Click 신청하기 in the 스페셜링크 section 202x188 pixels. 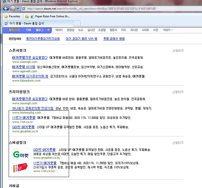(178, 143)
